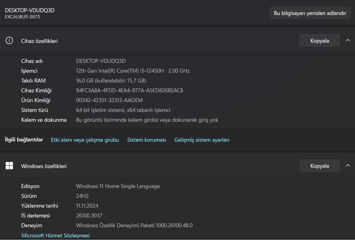Click DESKTOP-VDUDQ3D value in Cihaz adı row

coord(101,61)
